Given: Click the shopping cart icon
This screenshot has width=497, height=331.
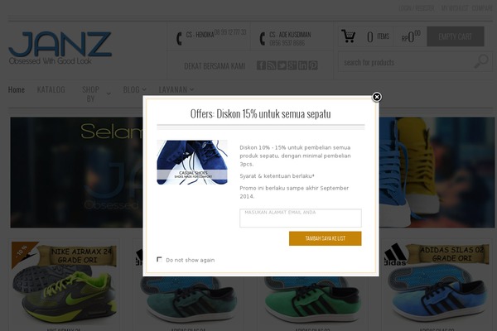Looking at the screenshot, I should click(x=349, y=36).
